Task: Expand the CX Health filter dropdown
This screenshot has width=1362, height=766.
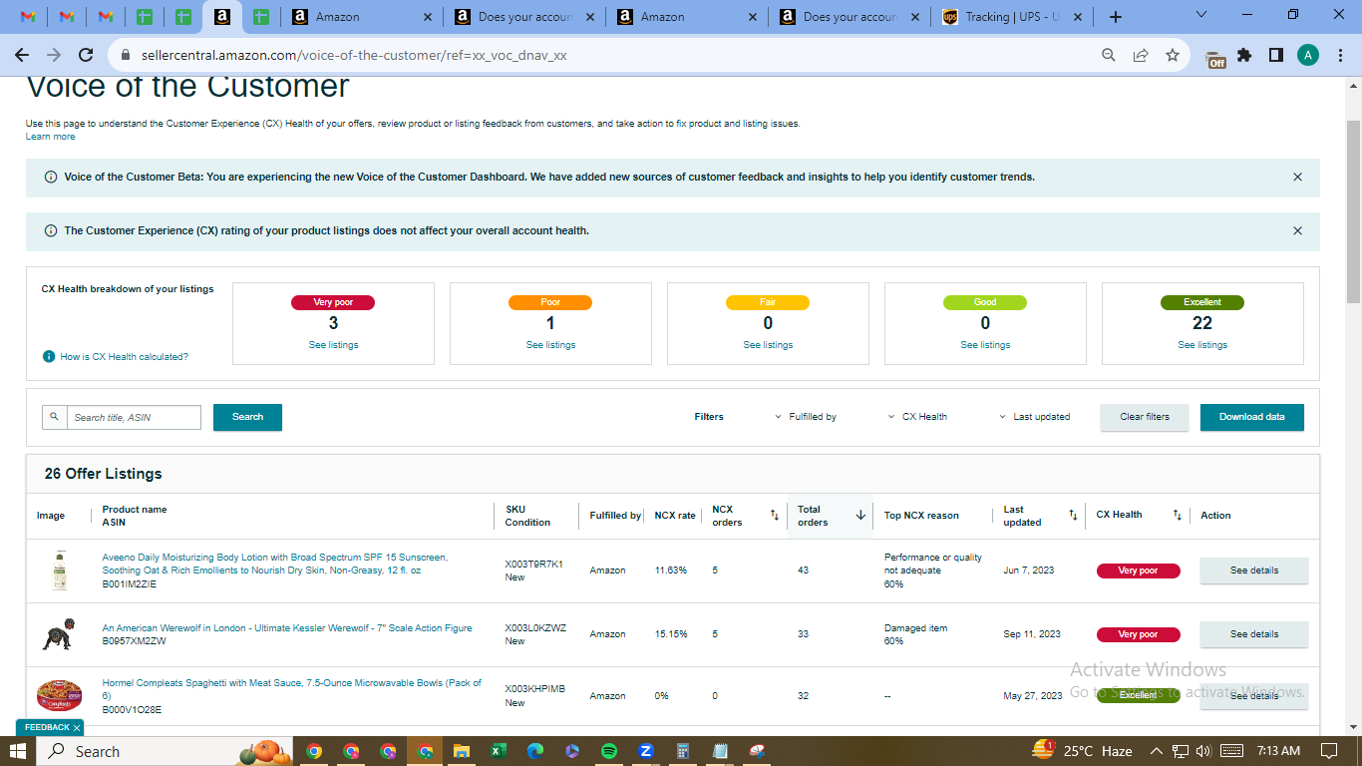Action: point(917,417)
